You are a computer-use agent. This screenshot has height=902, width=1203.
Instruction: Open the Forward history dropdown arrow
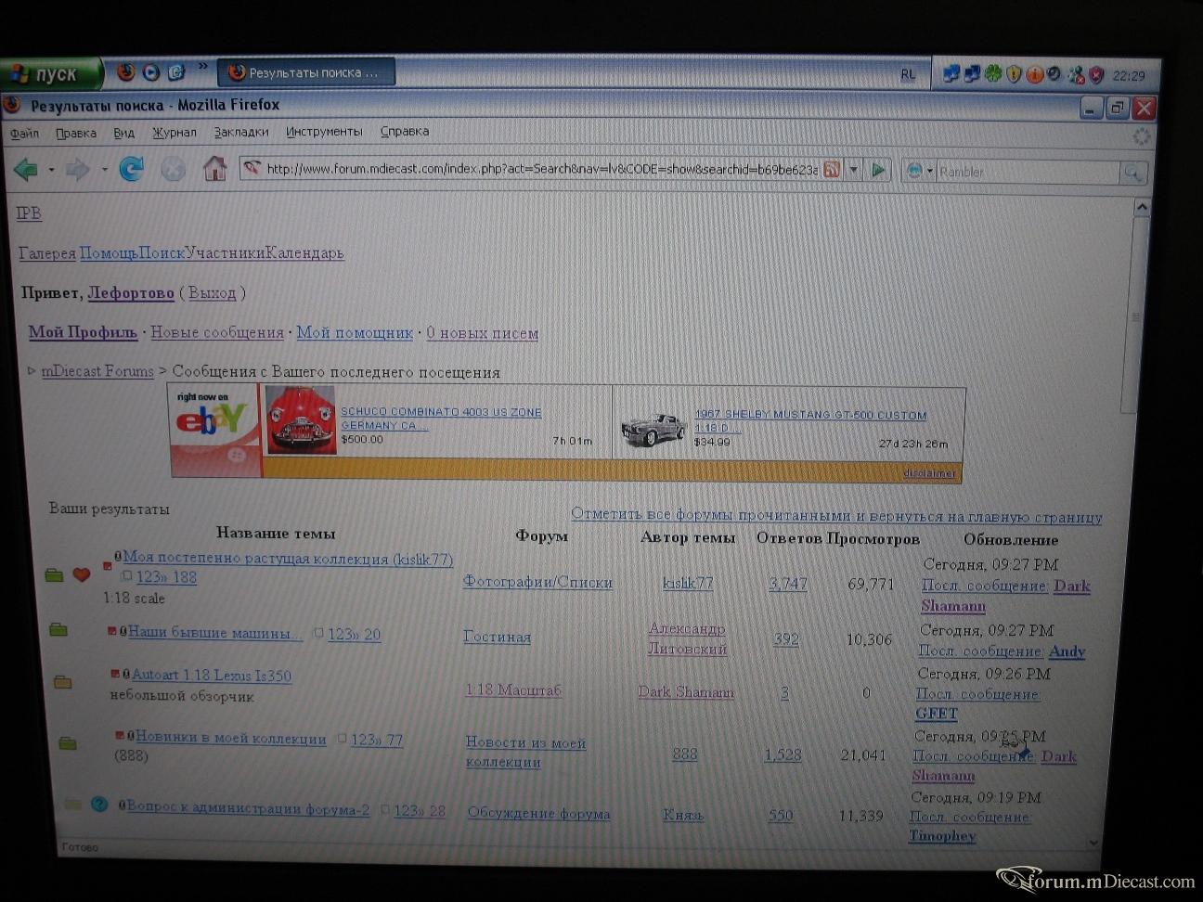tap(104, 170)
